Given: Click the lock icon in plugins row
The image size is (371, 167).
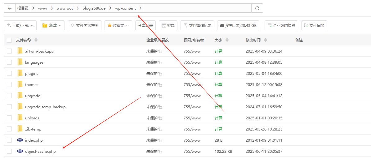Looking at the screenshot, I should point(160,74).
